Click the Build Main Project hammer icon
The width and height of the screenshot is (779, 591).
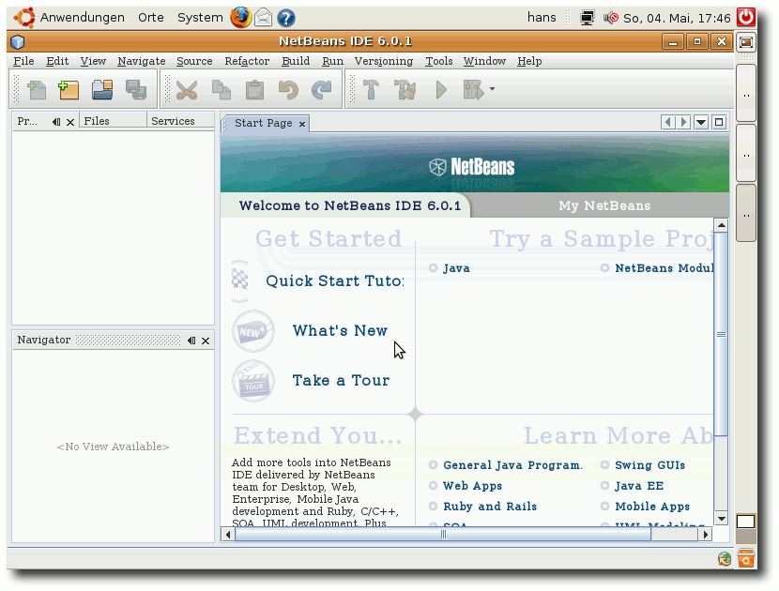[371, 90]
